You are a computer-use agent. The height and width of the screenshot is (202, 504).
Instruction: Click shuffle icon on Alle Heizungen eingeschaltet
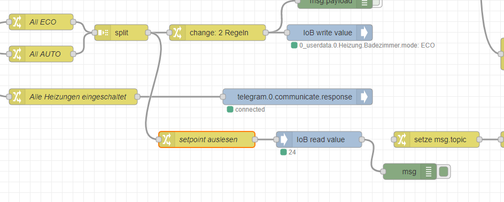(17, 97)
